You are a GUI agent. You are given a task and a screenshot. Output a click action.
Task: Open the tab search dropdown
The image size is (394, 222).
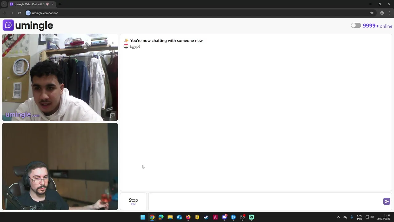point(4,4)
